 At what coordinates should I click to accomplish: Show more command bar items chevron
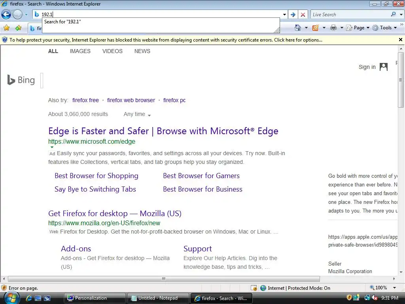[x=402, y=24]
